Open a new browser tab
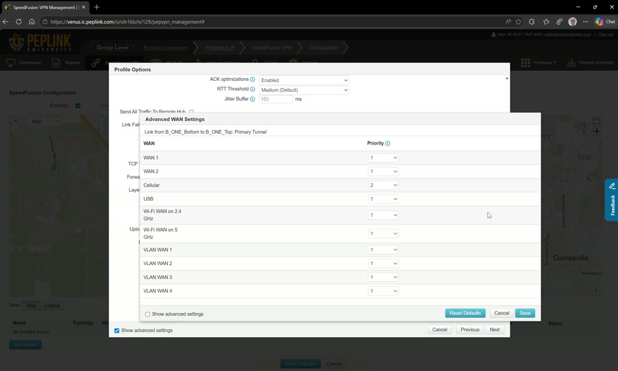Image resolution: width=618 pixels, height=371 pixels. click(97, 7)
